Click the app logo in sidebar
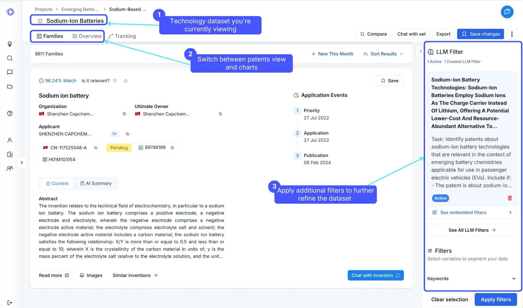Screen dimensions: 523x308 click(10, 12)
